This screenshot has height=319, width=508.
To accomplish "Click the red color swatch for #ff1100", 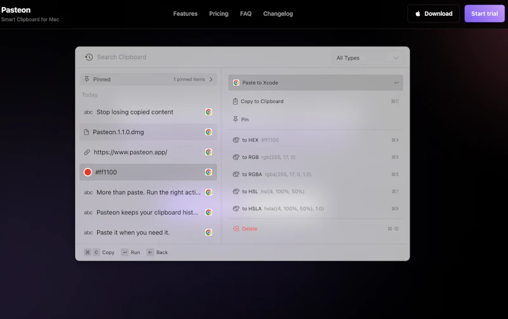I will (88, 172).
